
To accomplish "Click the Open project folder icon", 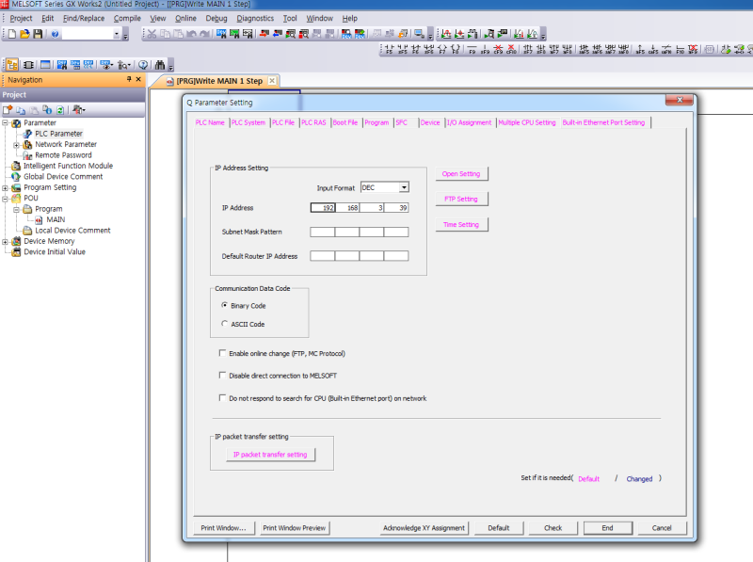I will click(24, 34).
